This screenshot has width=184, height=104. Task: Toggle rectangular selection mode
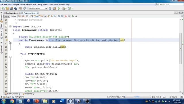coord(45,16)
